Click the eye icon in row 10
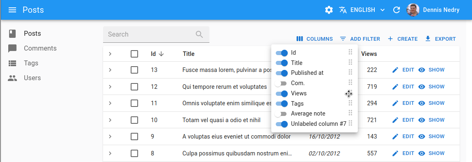 [422, 120]
